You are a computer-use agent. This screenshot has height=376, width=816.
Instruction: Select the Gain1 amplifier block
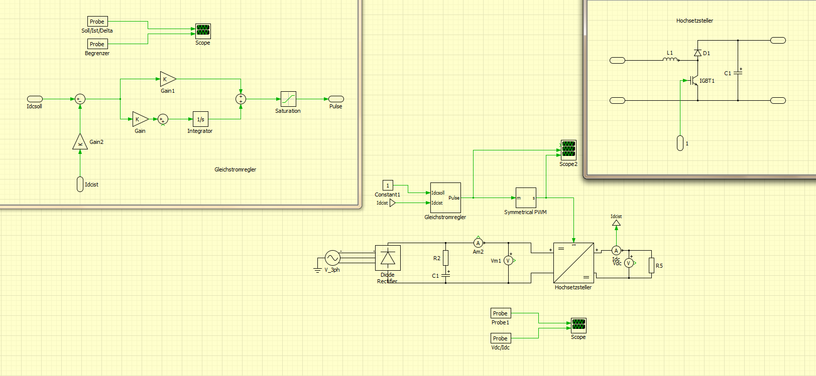click(x=167, y=79)
